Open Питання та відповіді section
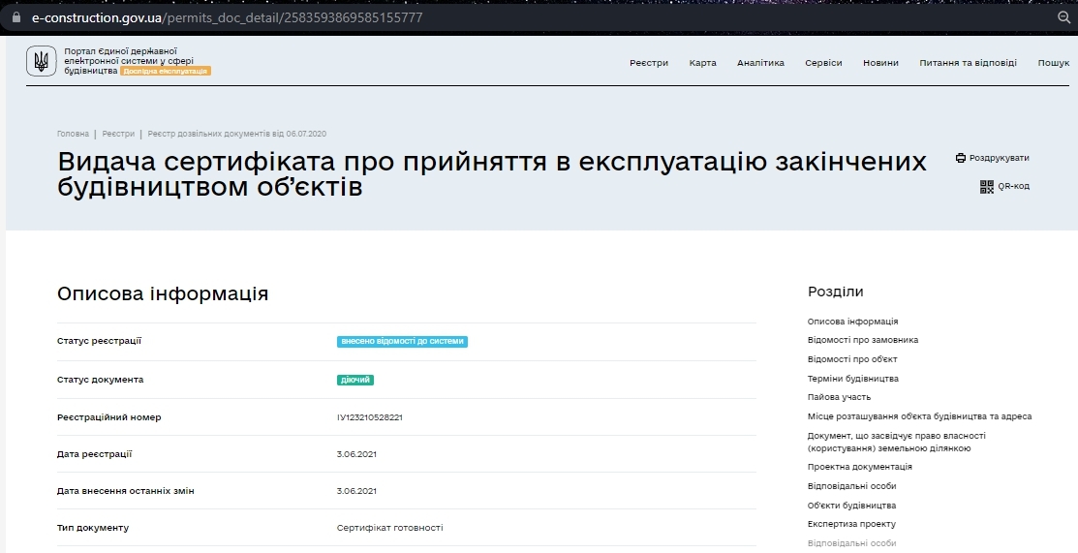 click(968, 63)
